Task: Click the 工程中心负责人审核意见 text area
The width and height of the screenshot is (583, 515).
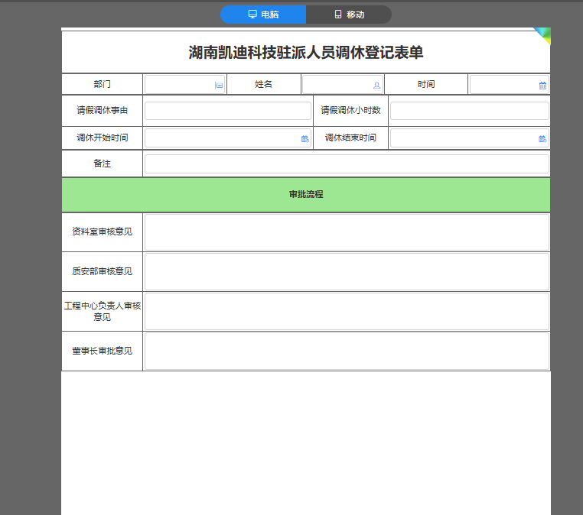Action: 347,311
